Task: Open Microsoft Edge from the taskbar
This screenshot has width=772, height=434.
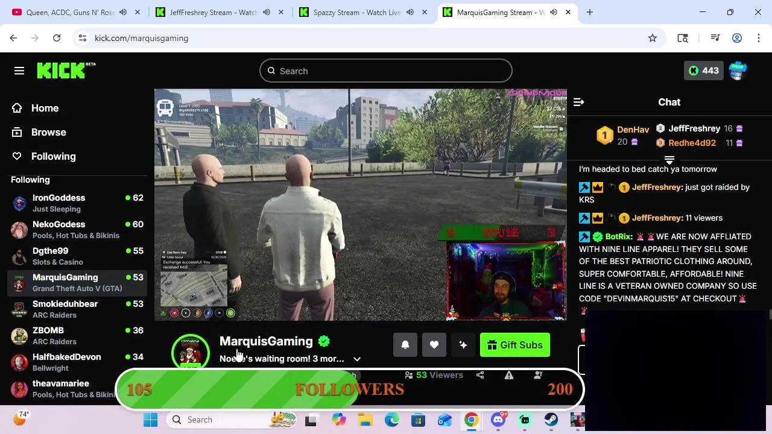Action: (x=392, y=420)
